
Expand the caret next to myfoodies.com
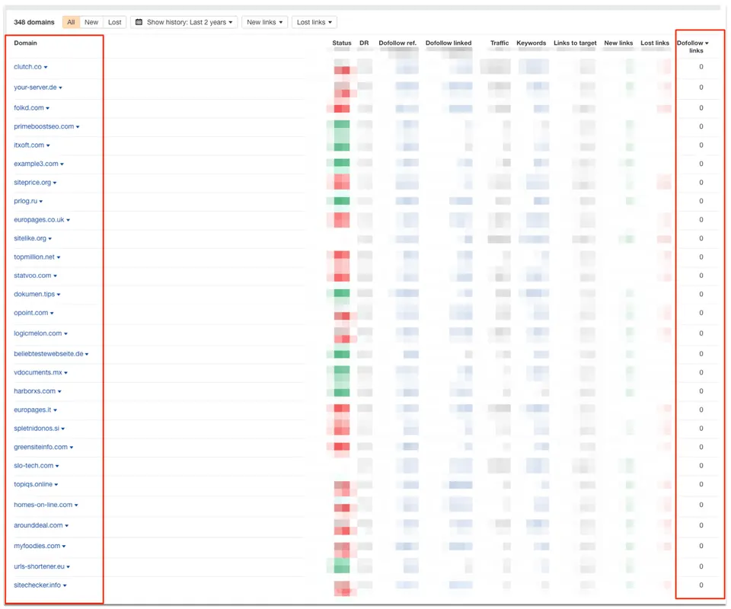point(64,546)
